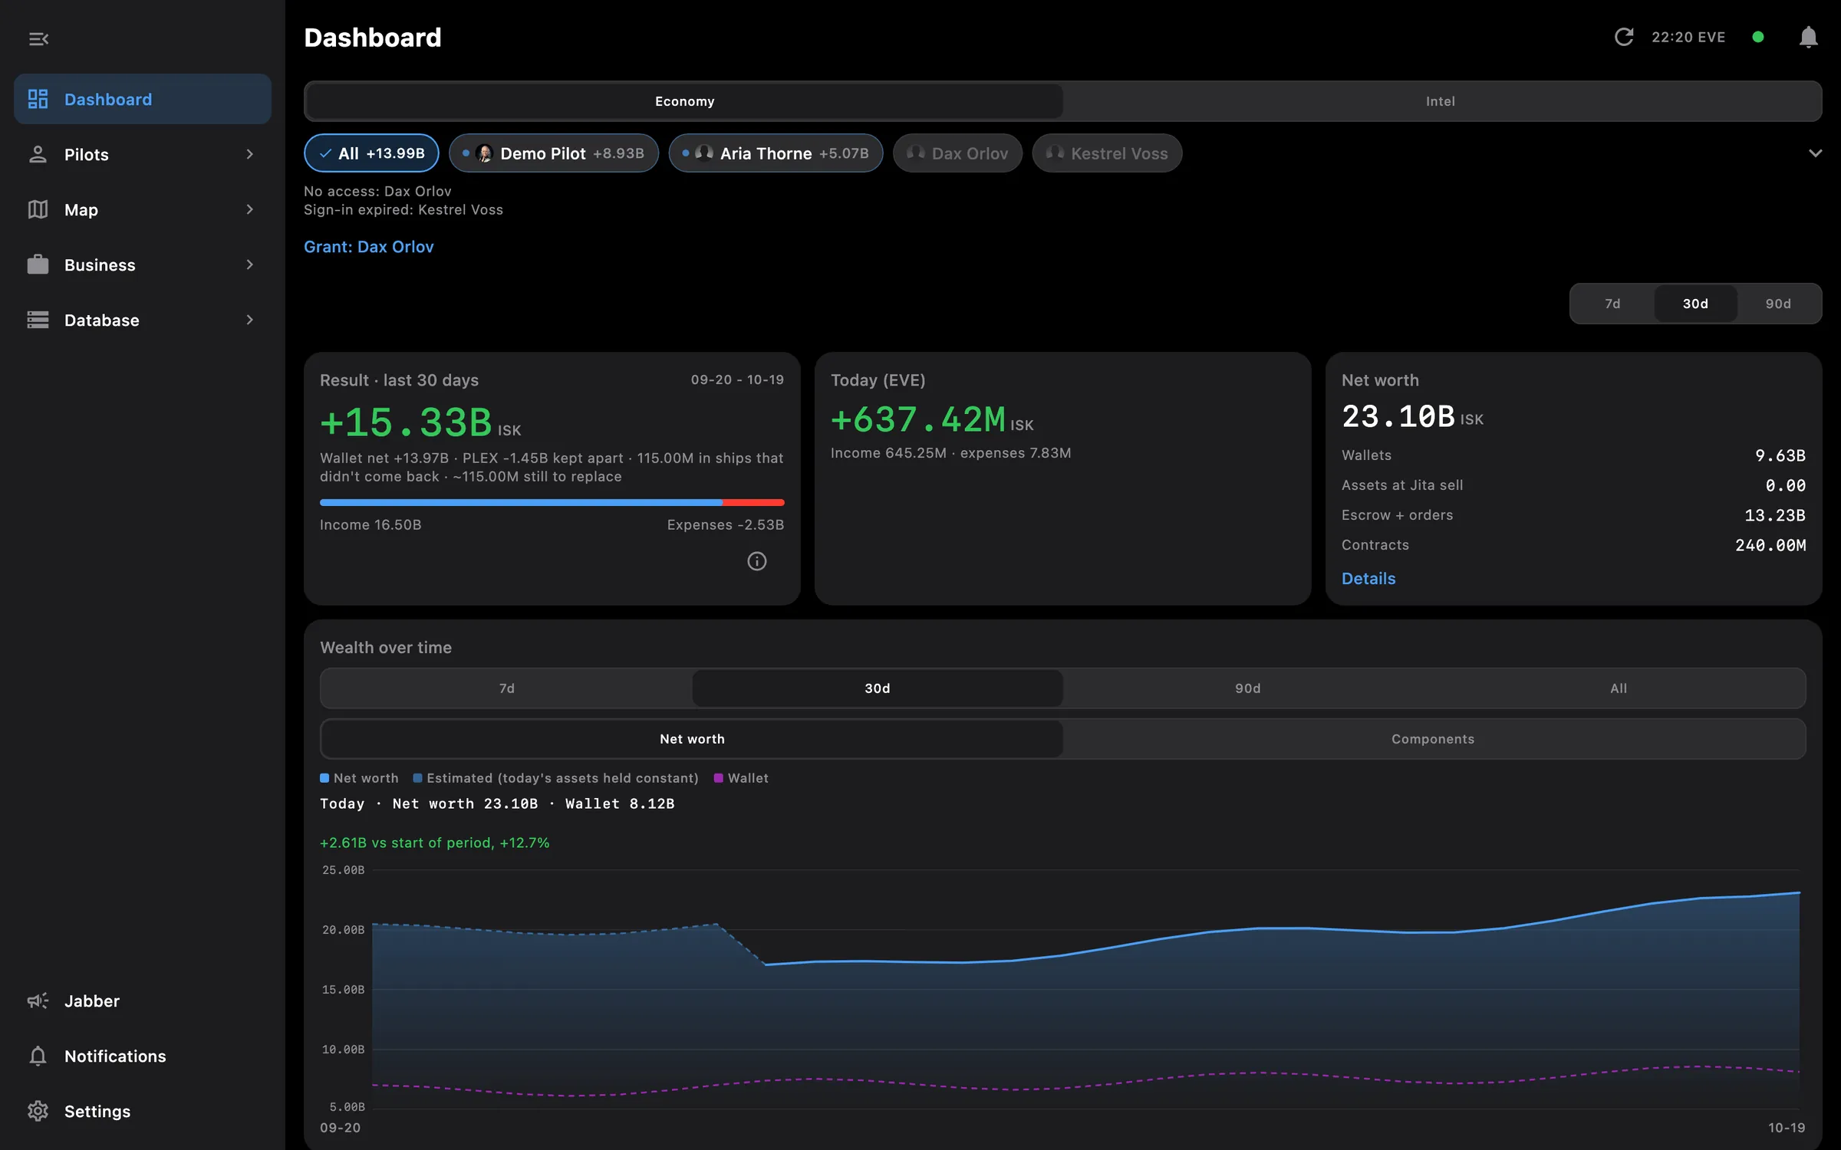The image size is (1841, 1150).
Task: Click Contracts 240.00M row
Action: click(1573, 545)
